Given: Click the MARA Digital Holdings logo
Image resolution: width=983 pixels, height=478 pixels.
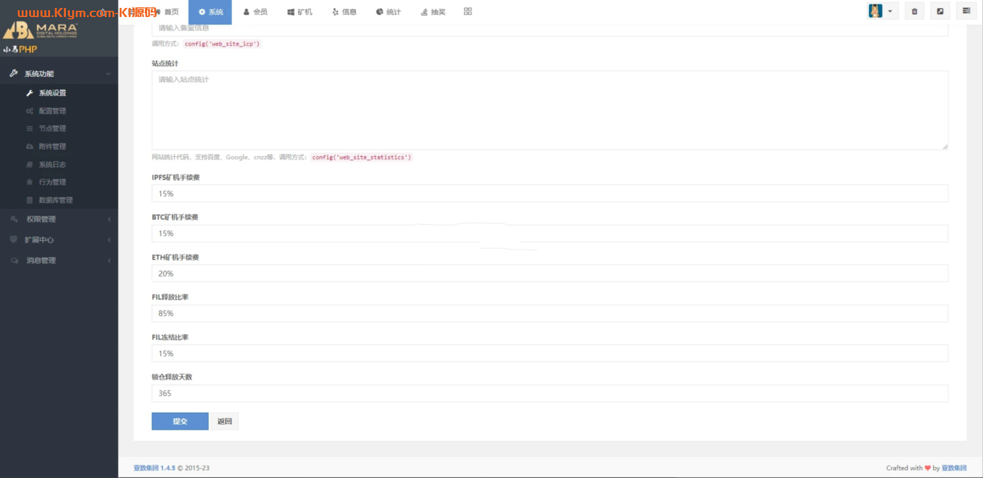Looking at the screenshot, I should tap(40, 30).
